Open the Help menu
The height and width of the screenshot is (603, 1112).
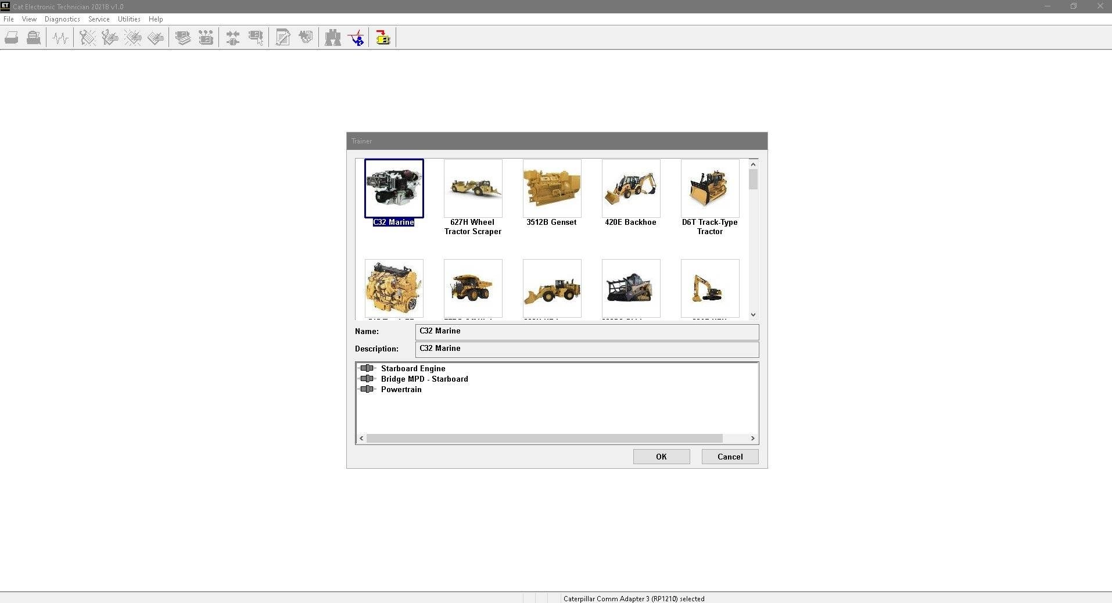(x=156, y=19)
